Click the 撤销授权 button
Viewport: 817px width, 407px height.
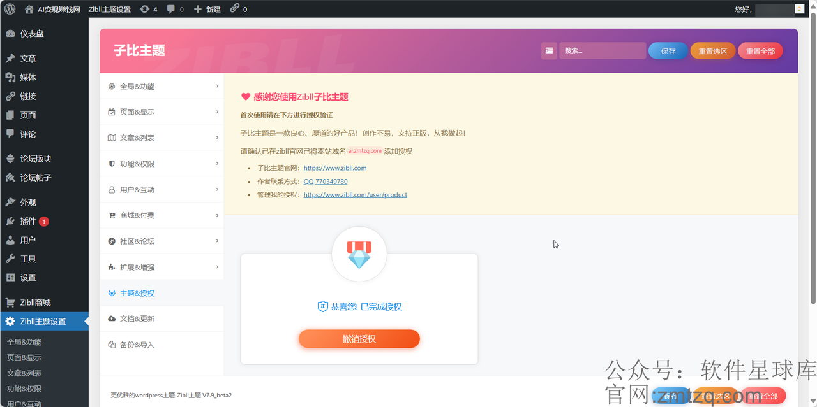click(x=359, y=339)
